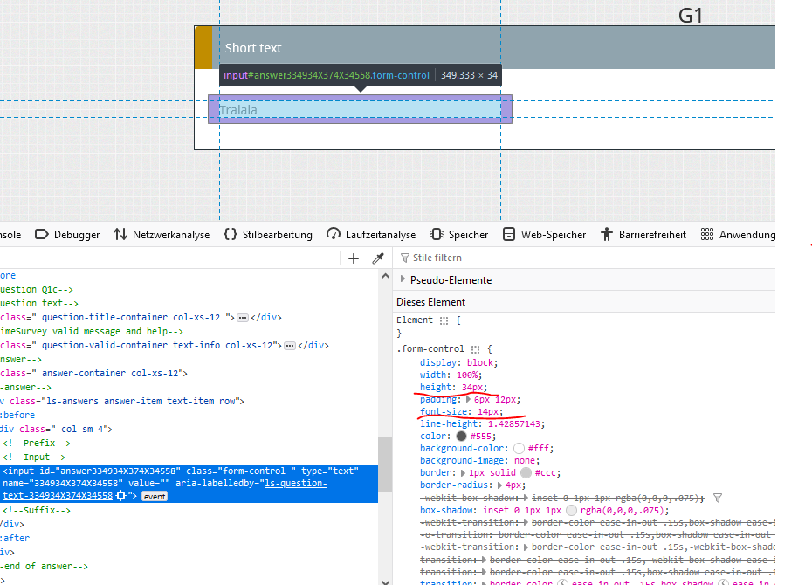Click the event badge on the input node
The image size is (812, 585).
tap(155, 496)
